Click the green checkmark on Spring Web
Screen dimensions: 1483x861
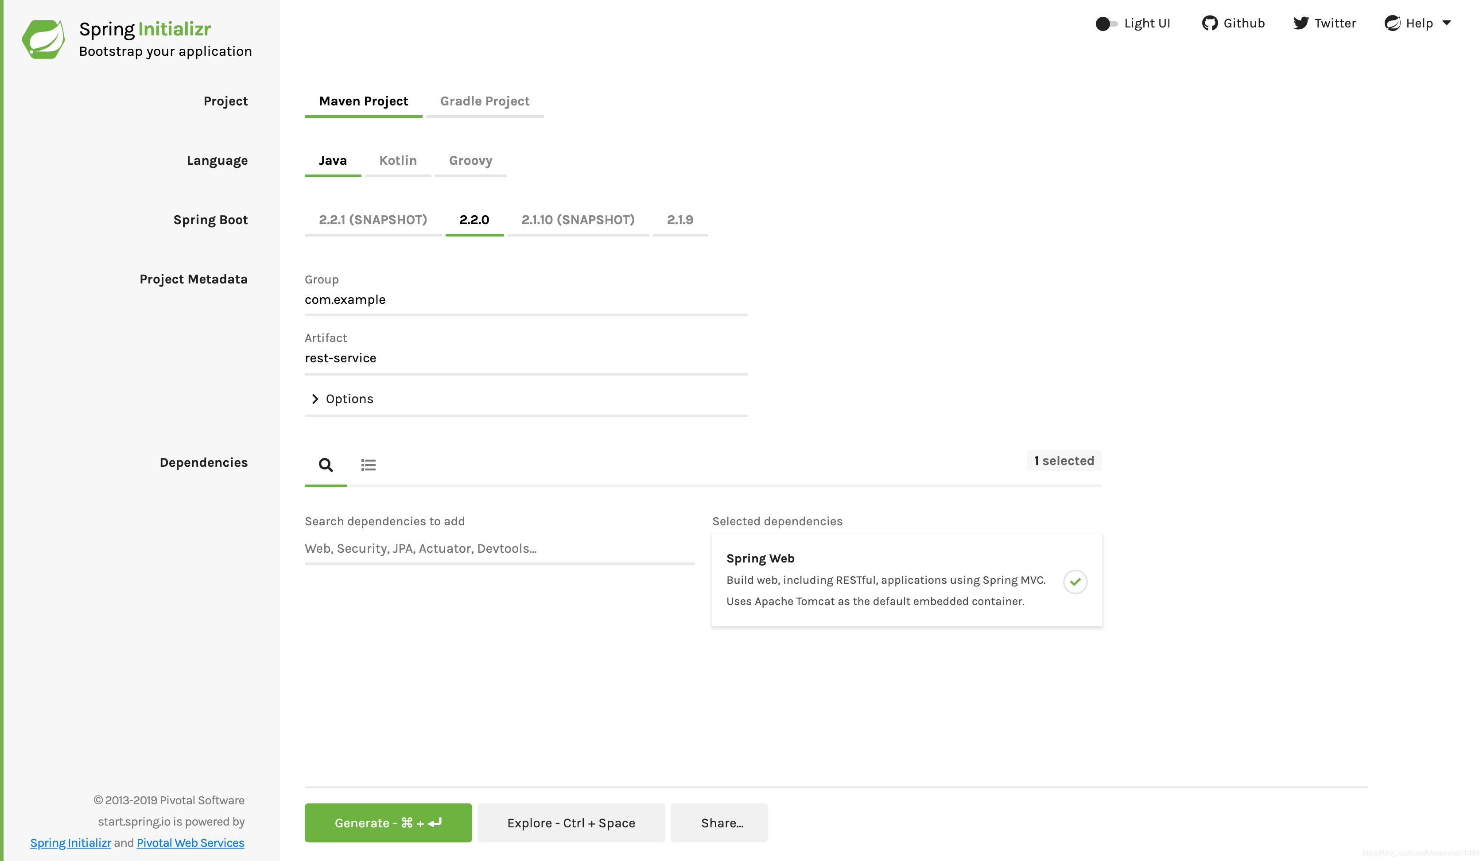point(1076,581)
